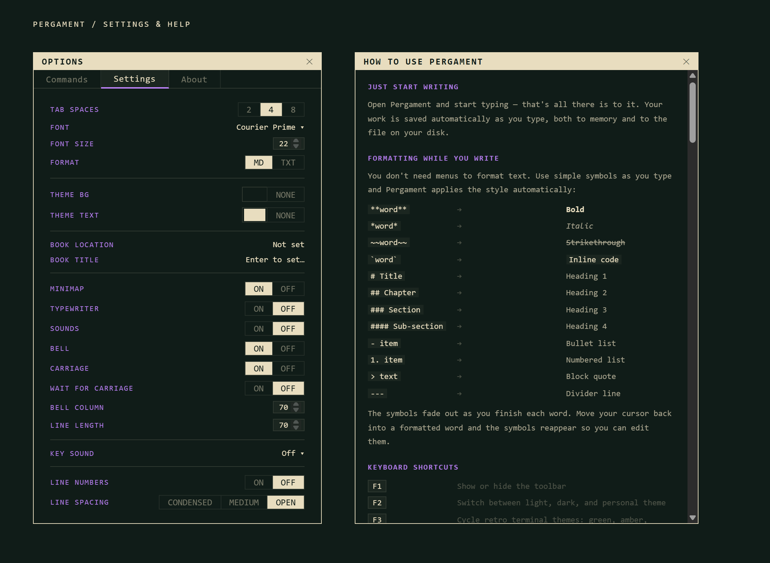Increase font size with up arrow
Screen dimensions: 770x563
pyautogui.click(x=296, y=141)
